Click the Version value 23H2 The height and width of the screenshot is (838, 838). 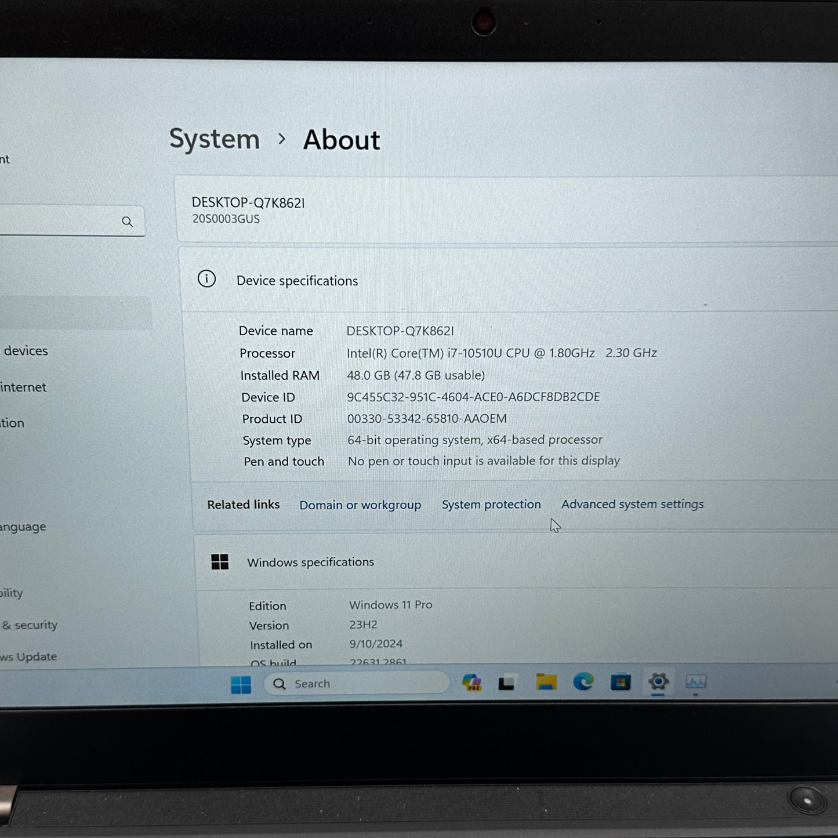[x=364, y=625]
